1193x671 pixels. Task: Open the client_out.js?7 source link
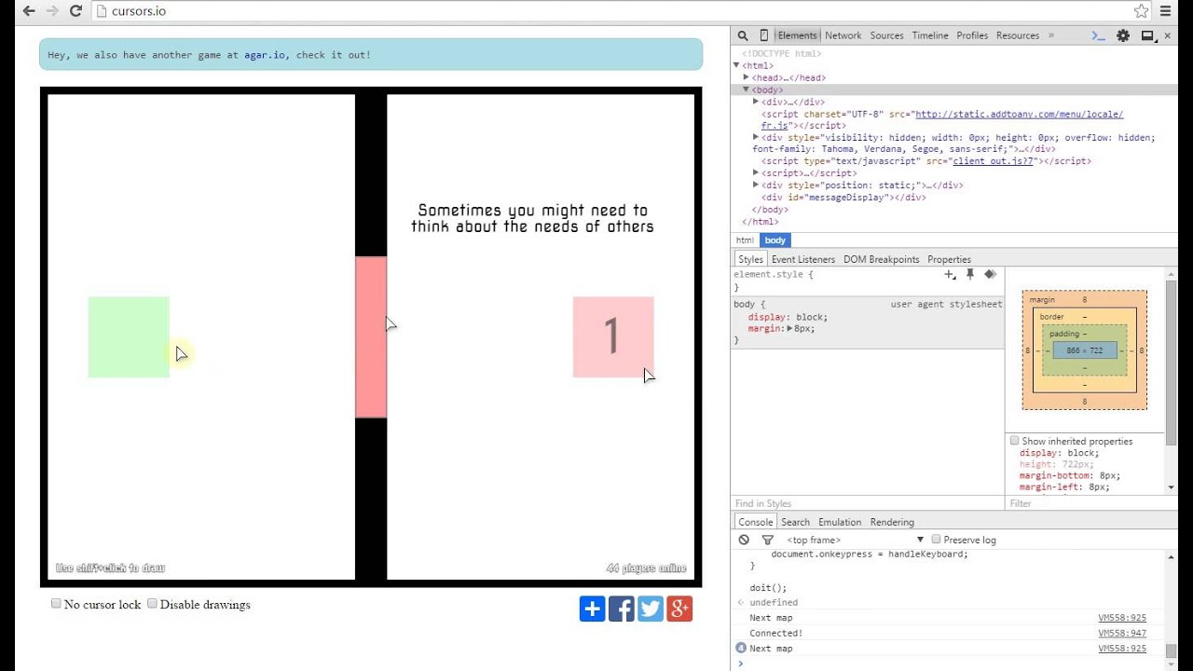(x=994, y=161)
